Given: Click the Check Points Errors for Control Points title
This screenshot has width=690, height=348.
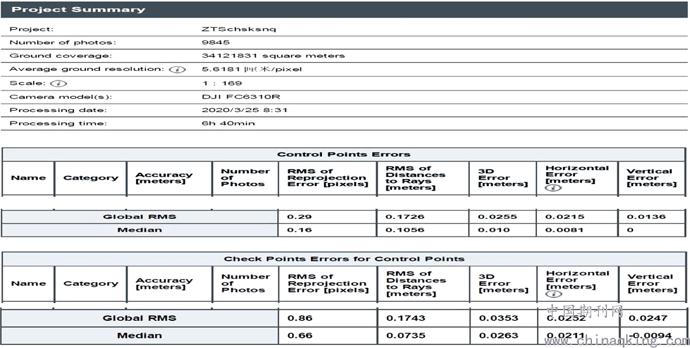Looking at the screenshot, I should coord(344,259).
